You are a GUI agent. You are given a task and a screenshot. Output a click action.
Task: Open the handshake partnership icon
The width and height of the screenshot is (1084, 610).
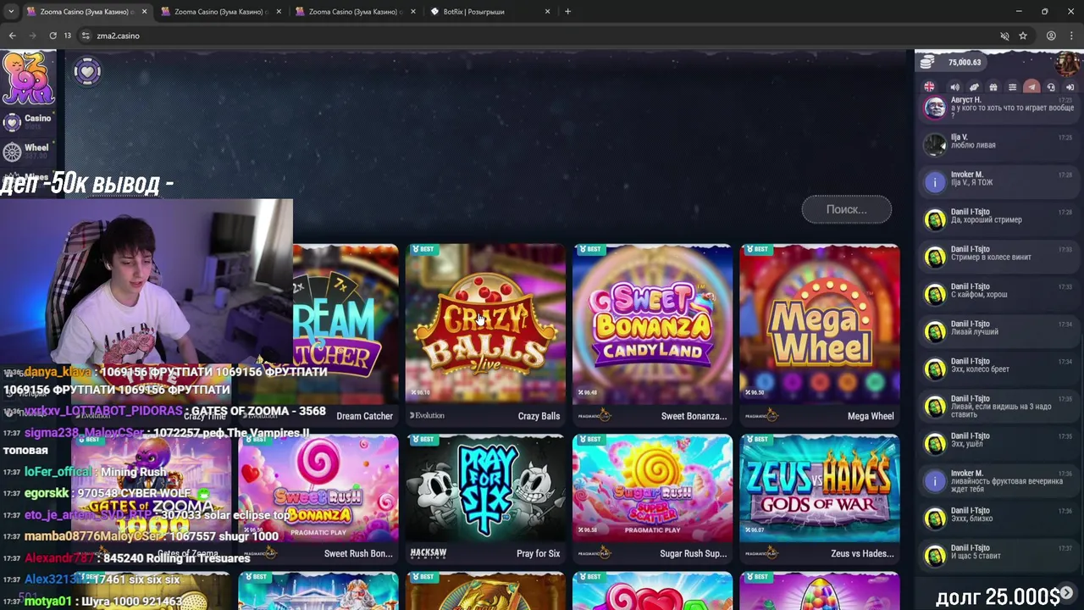click(x=974, y=87)
